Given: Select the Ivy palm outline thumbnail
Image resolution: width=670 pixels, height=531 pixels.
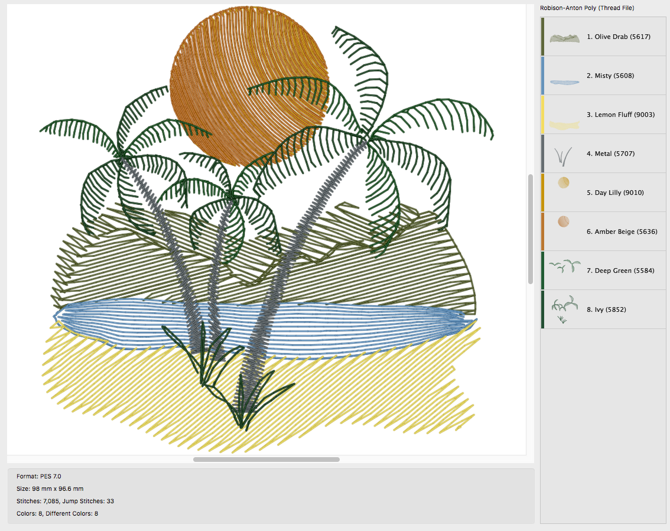Looking at the screenshot, I should point(562,310).
